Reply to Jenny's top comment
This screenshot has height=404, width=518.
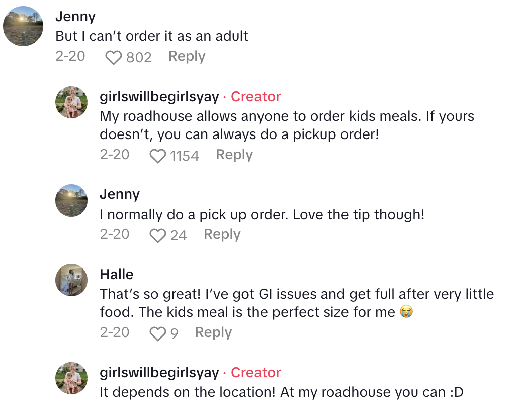(x=187, y=56)
